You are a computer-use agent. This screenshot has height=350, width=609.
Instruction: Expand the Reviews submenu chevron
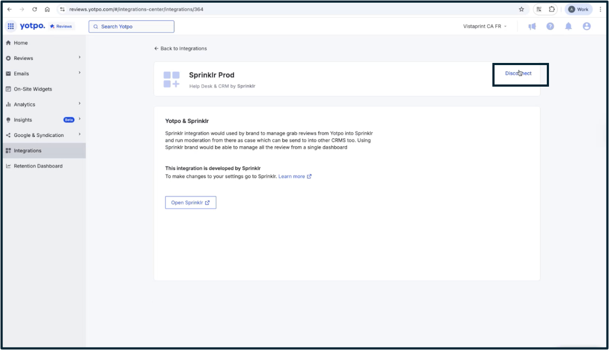tap(79, 57)
